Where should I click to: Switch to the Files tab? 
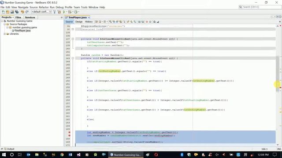pyautogui.click(x=18, y=18)
